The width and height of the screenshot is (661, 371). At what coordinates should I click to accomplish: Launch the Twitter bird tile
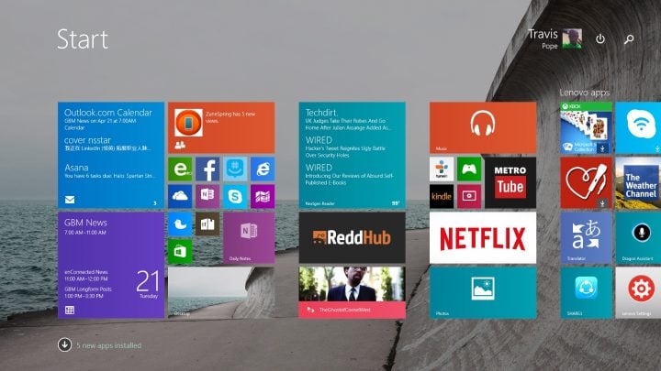[x=180, y=224]
